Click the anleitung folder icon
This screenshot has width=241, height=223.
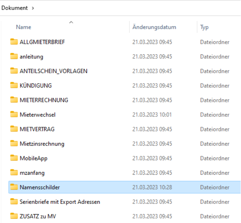[14, 56]
